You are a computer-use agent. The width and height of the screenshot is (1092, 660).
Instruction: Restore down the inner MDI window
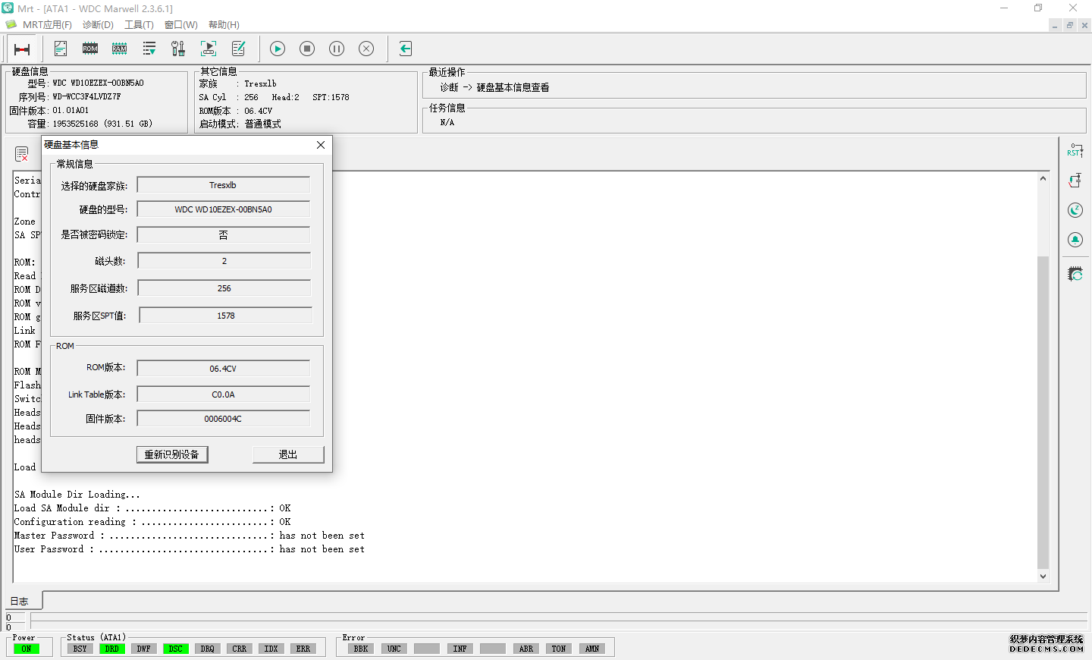pyautogui.click(x=1070, y=25)
